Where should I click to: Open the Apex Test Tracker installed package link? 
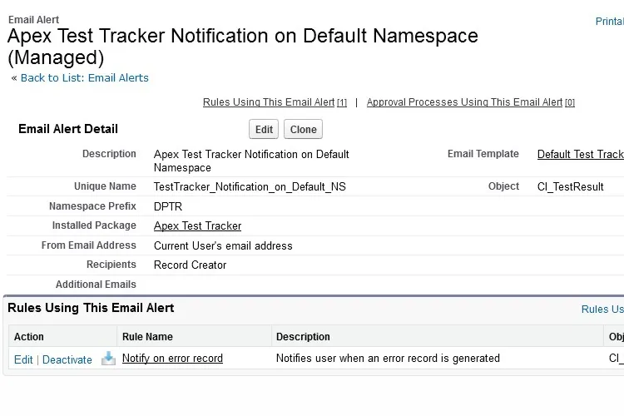coord(197,226)
